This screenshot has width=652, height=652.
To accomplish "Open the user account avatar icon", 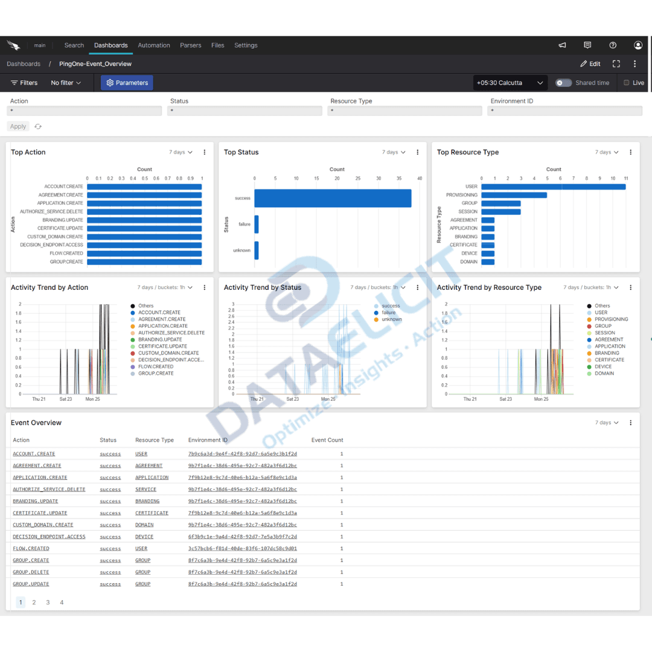I will pyautogui.click(x=638, y=45).
